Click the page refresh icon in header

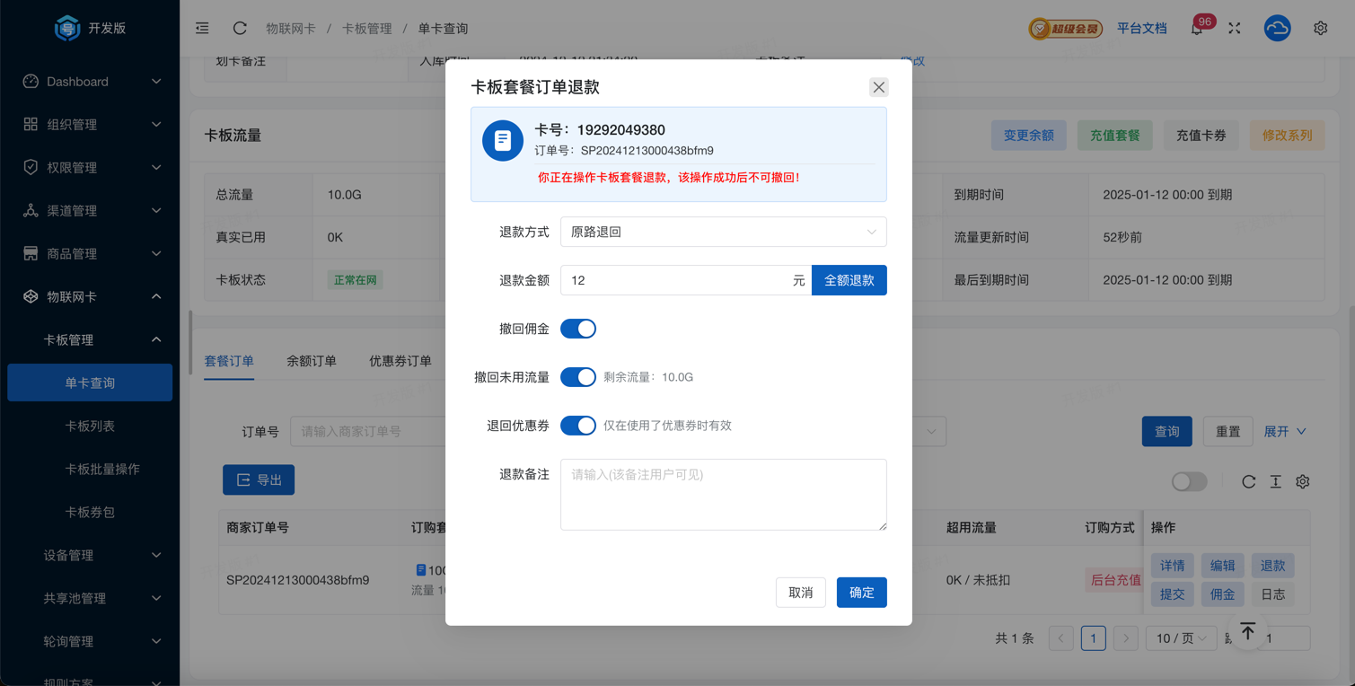(x=240, y=29)
